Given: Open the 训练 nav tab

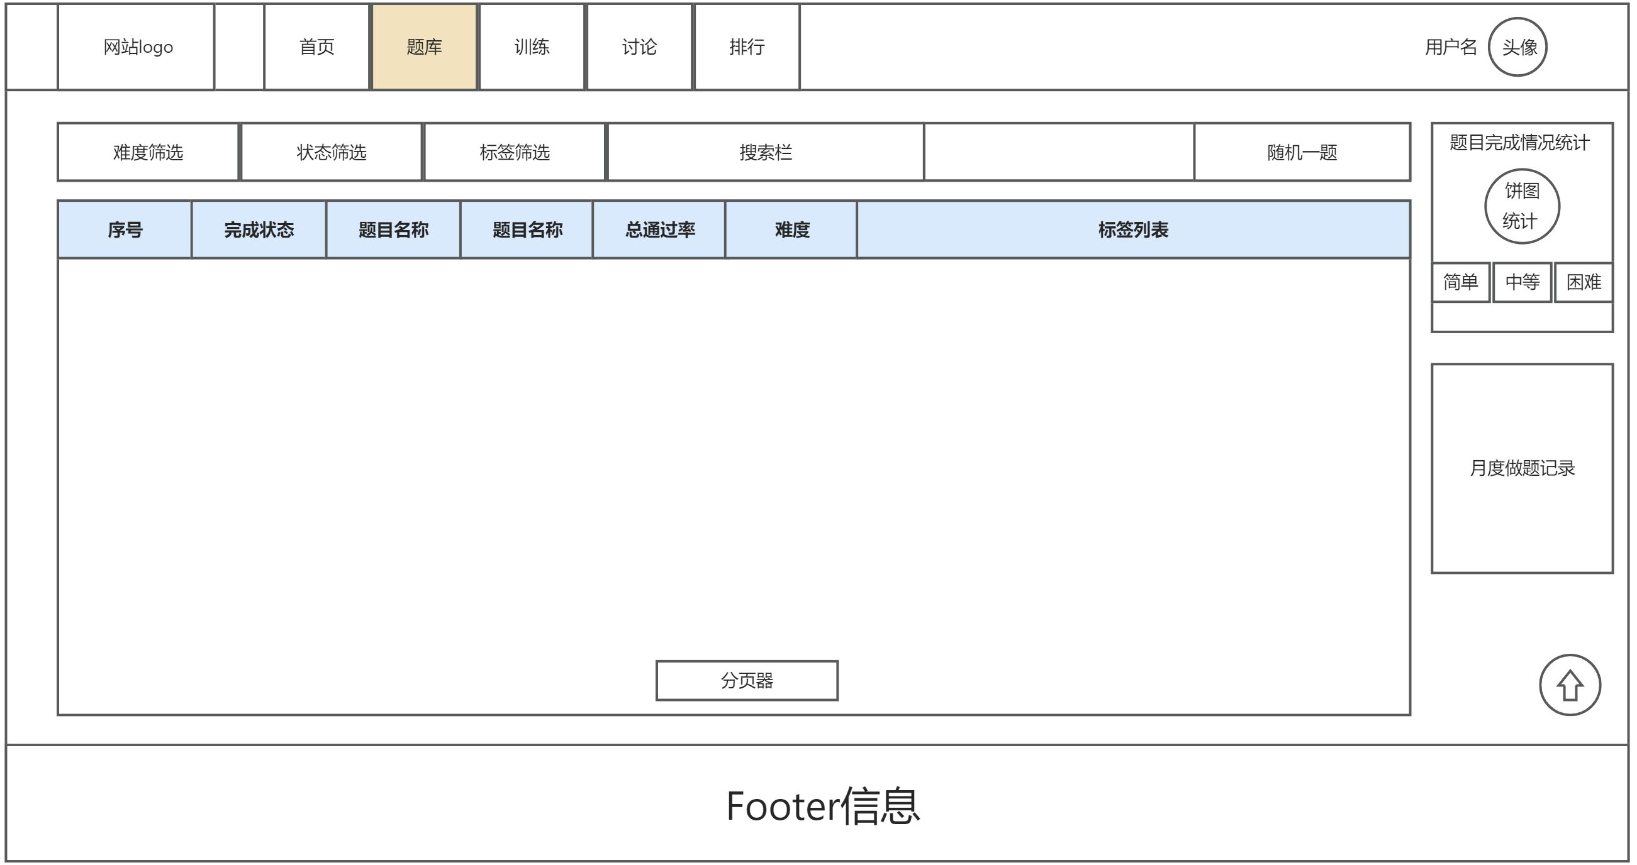Looking at the screenshot, I should tap(531, 47).
